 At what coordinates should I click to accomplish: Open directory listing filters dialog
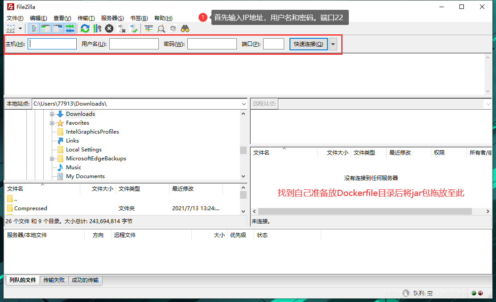point(149,29)
